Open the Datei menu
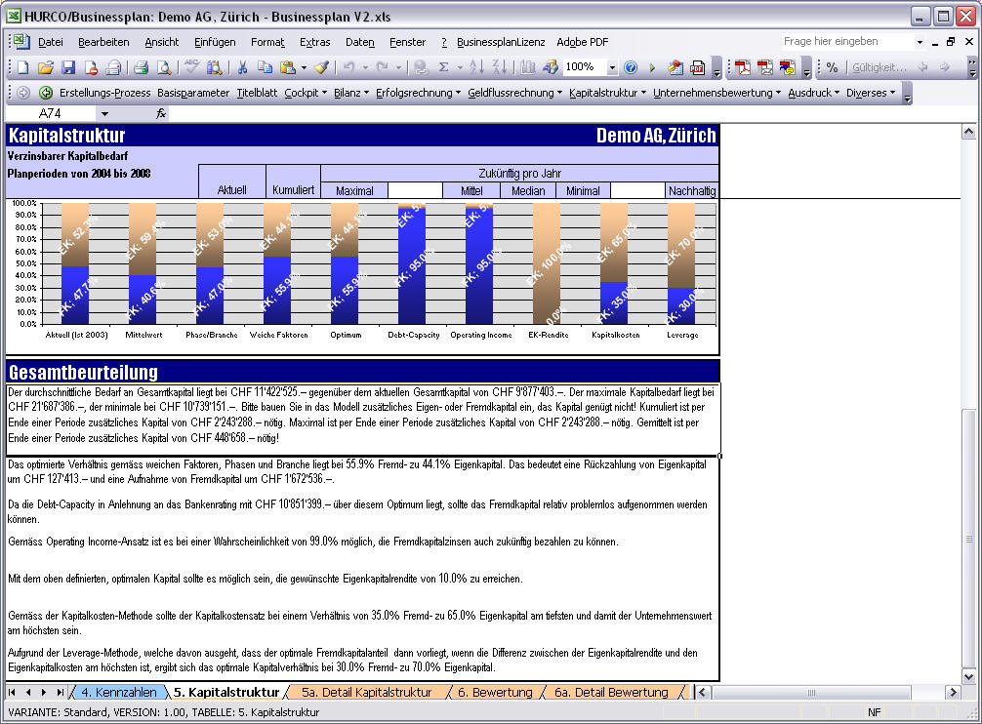Viewport: 982px width, 724px height. click(x=51, y=42)
